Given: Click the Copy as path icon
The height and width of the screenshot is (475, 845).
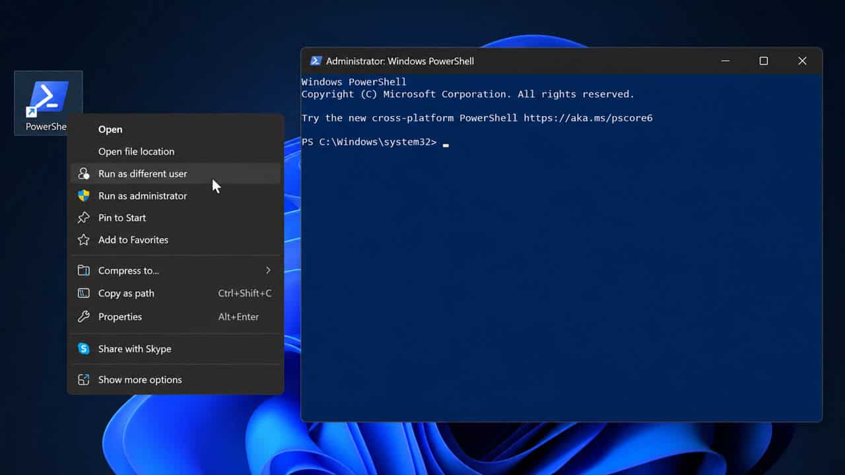Looking at the screenshot, I should pyautogui.click(x=84, y=294).
